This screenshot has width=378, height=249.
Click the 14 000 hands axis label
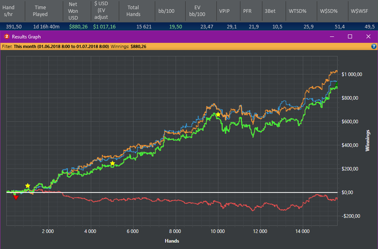click(x=302, y=231)
